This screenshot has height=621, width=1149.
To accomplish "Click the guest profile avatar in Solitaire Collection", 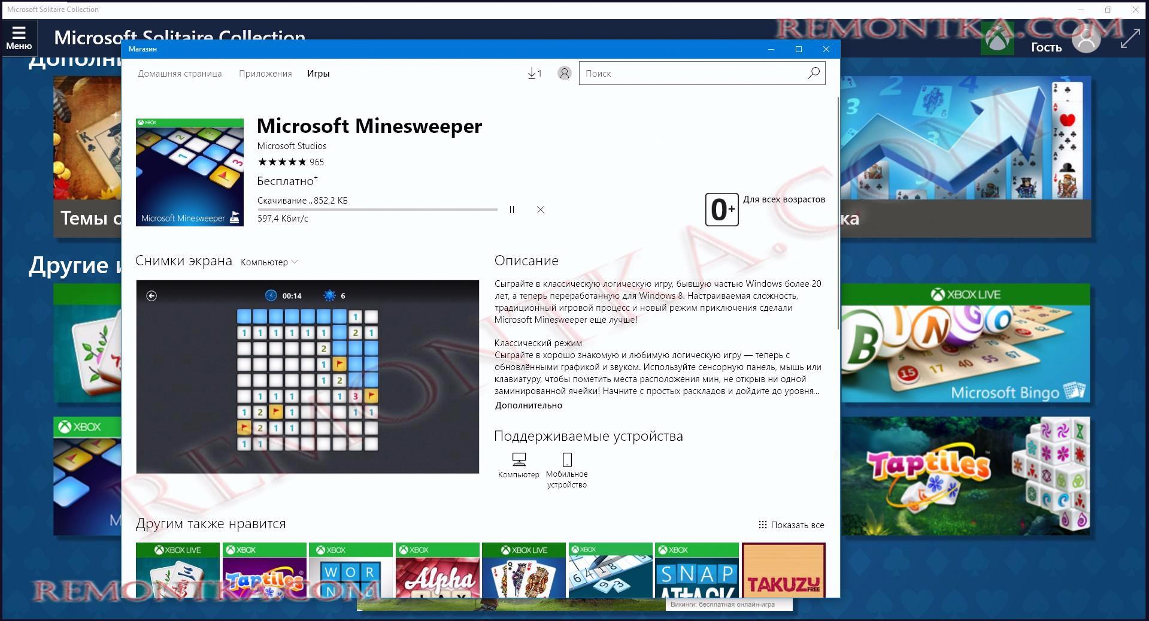I will click(x=1086, y=38).
